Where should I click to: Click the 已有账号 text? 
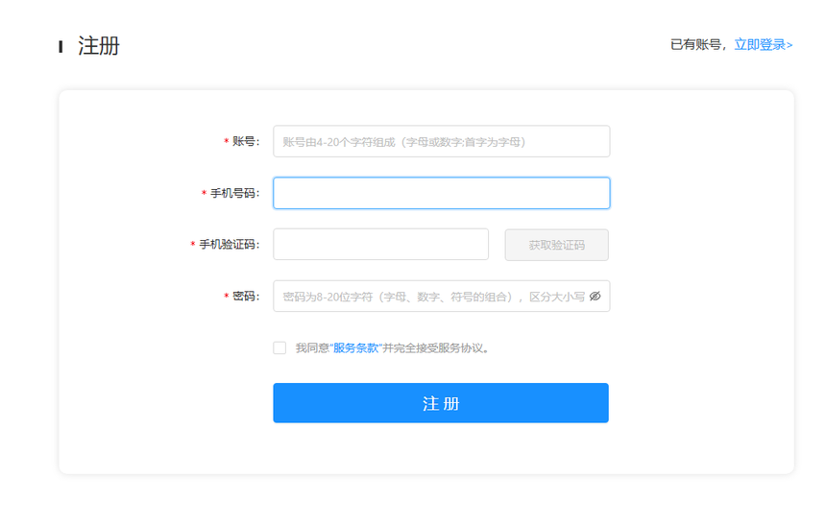point(696,45)
